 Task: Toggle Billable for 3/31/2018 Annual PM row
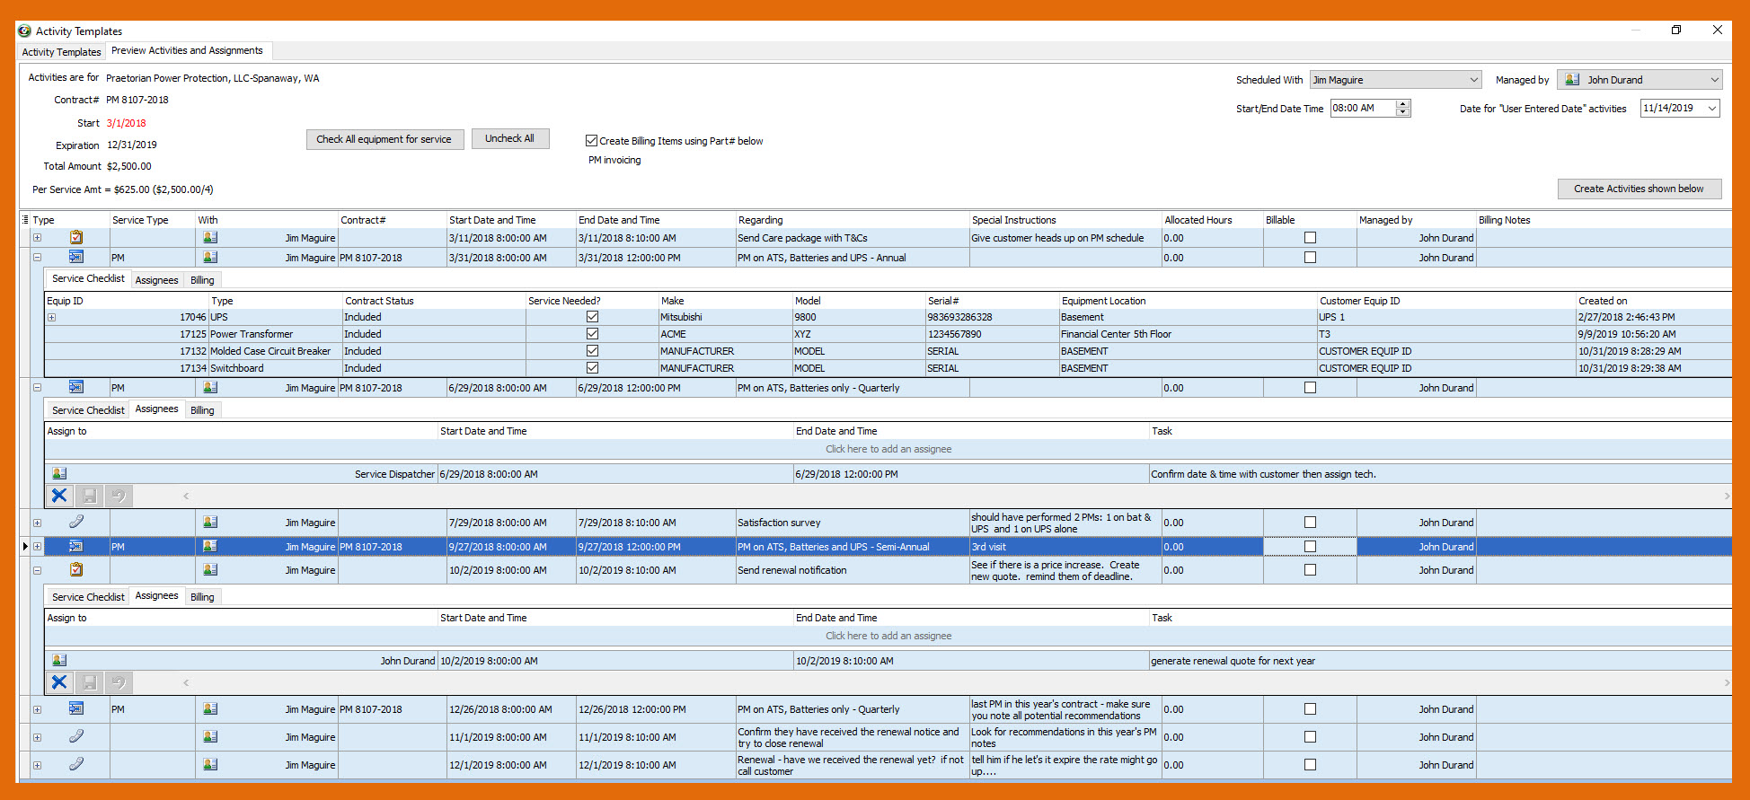(1310, 258)
